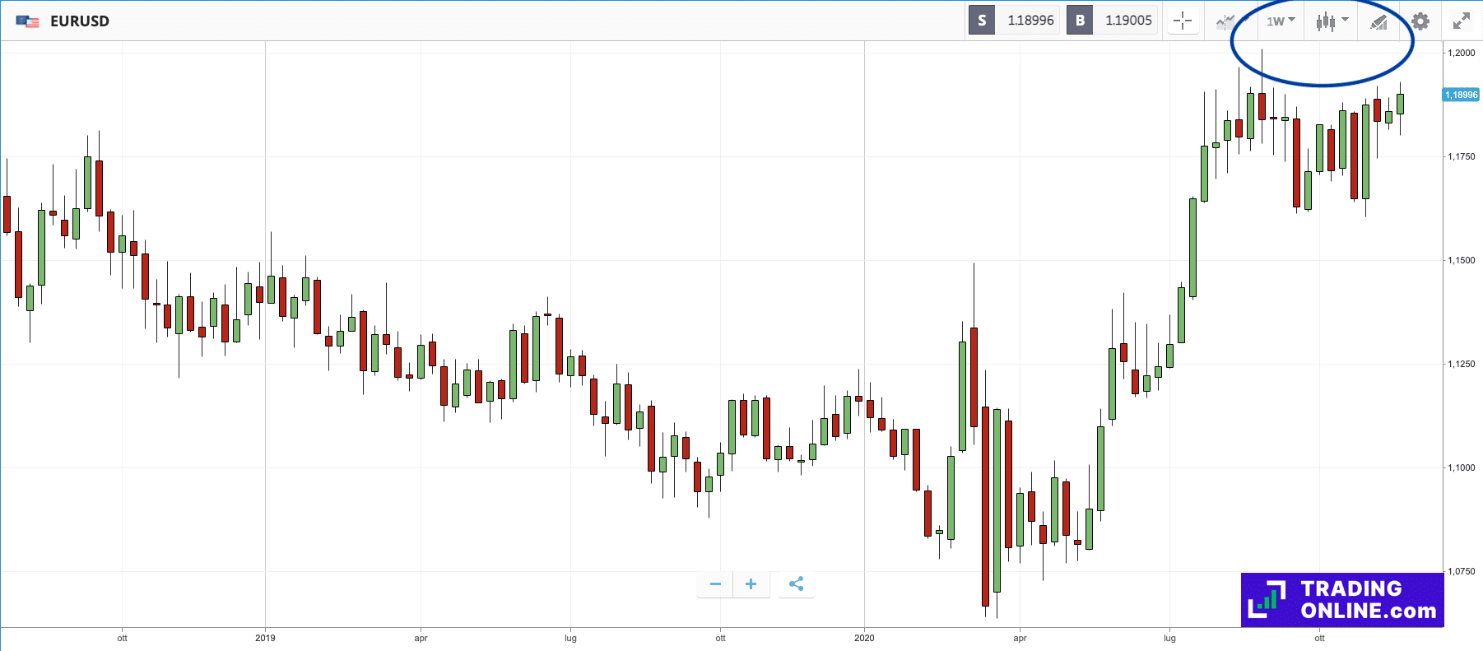Image resolution: width=1483 pixels, height=651 pixels.
Task: Open the chart settings gear
Action: point(1420,21)
